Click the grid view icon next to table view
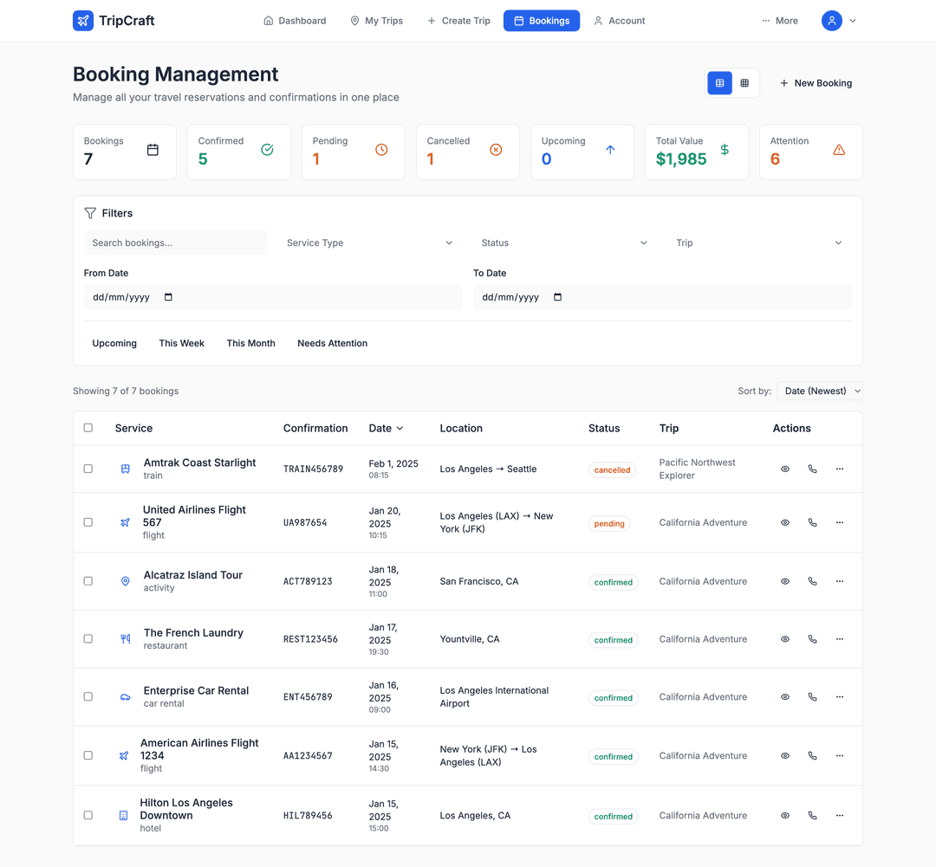The height and width of the screenshot is (867, 936). [744, 82]
